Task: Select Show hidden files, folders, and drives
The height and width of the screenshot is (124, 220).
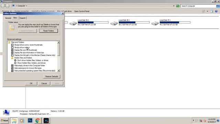Action: pos(15,63)
